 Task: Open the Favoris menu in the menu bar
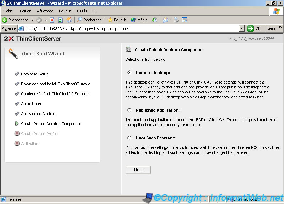pyautogui.click(x=65, y=11)
